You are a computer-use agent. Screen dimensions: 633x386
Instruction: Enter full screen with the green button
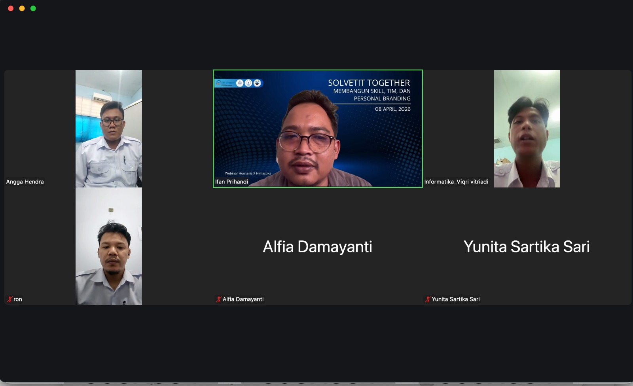pos(33,8)
